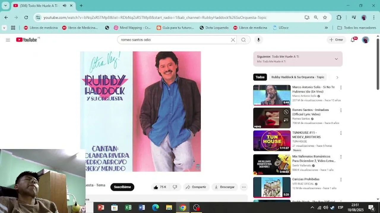The height and width of the screenshot is (213, 380).
Task: Open Mind Mapping bookmark
Action: (x=132, y=28)
